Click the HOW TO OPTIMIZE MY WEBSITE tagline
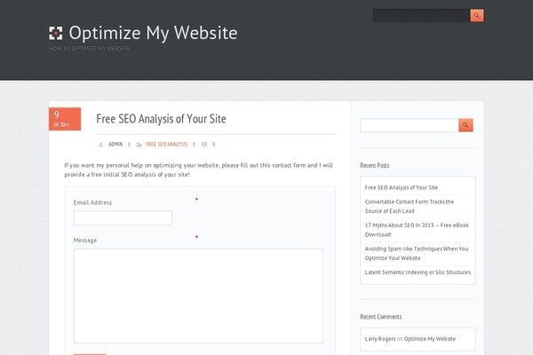Screen dimensions: 533x355 (89, 48)
